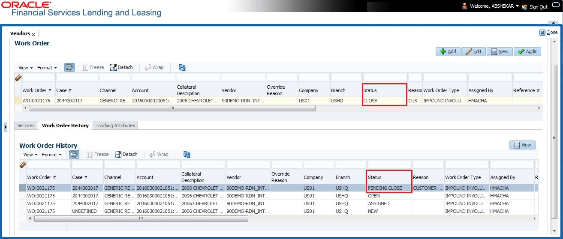Switch to the Services tab

tap(26, 125)
